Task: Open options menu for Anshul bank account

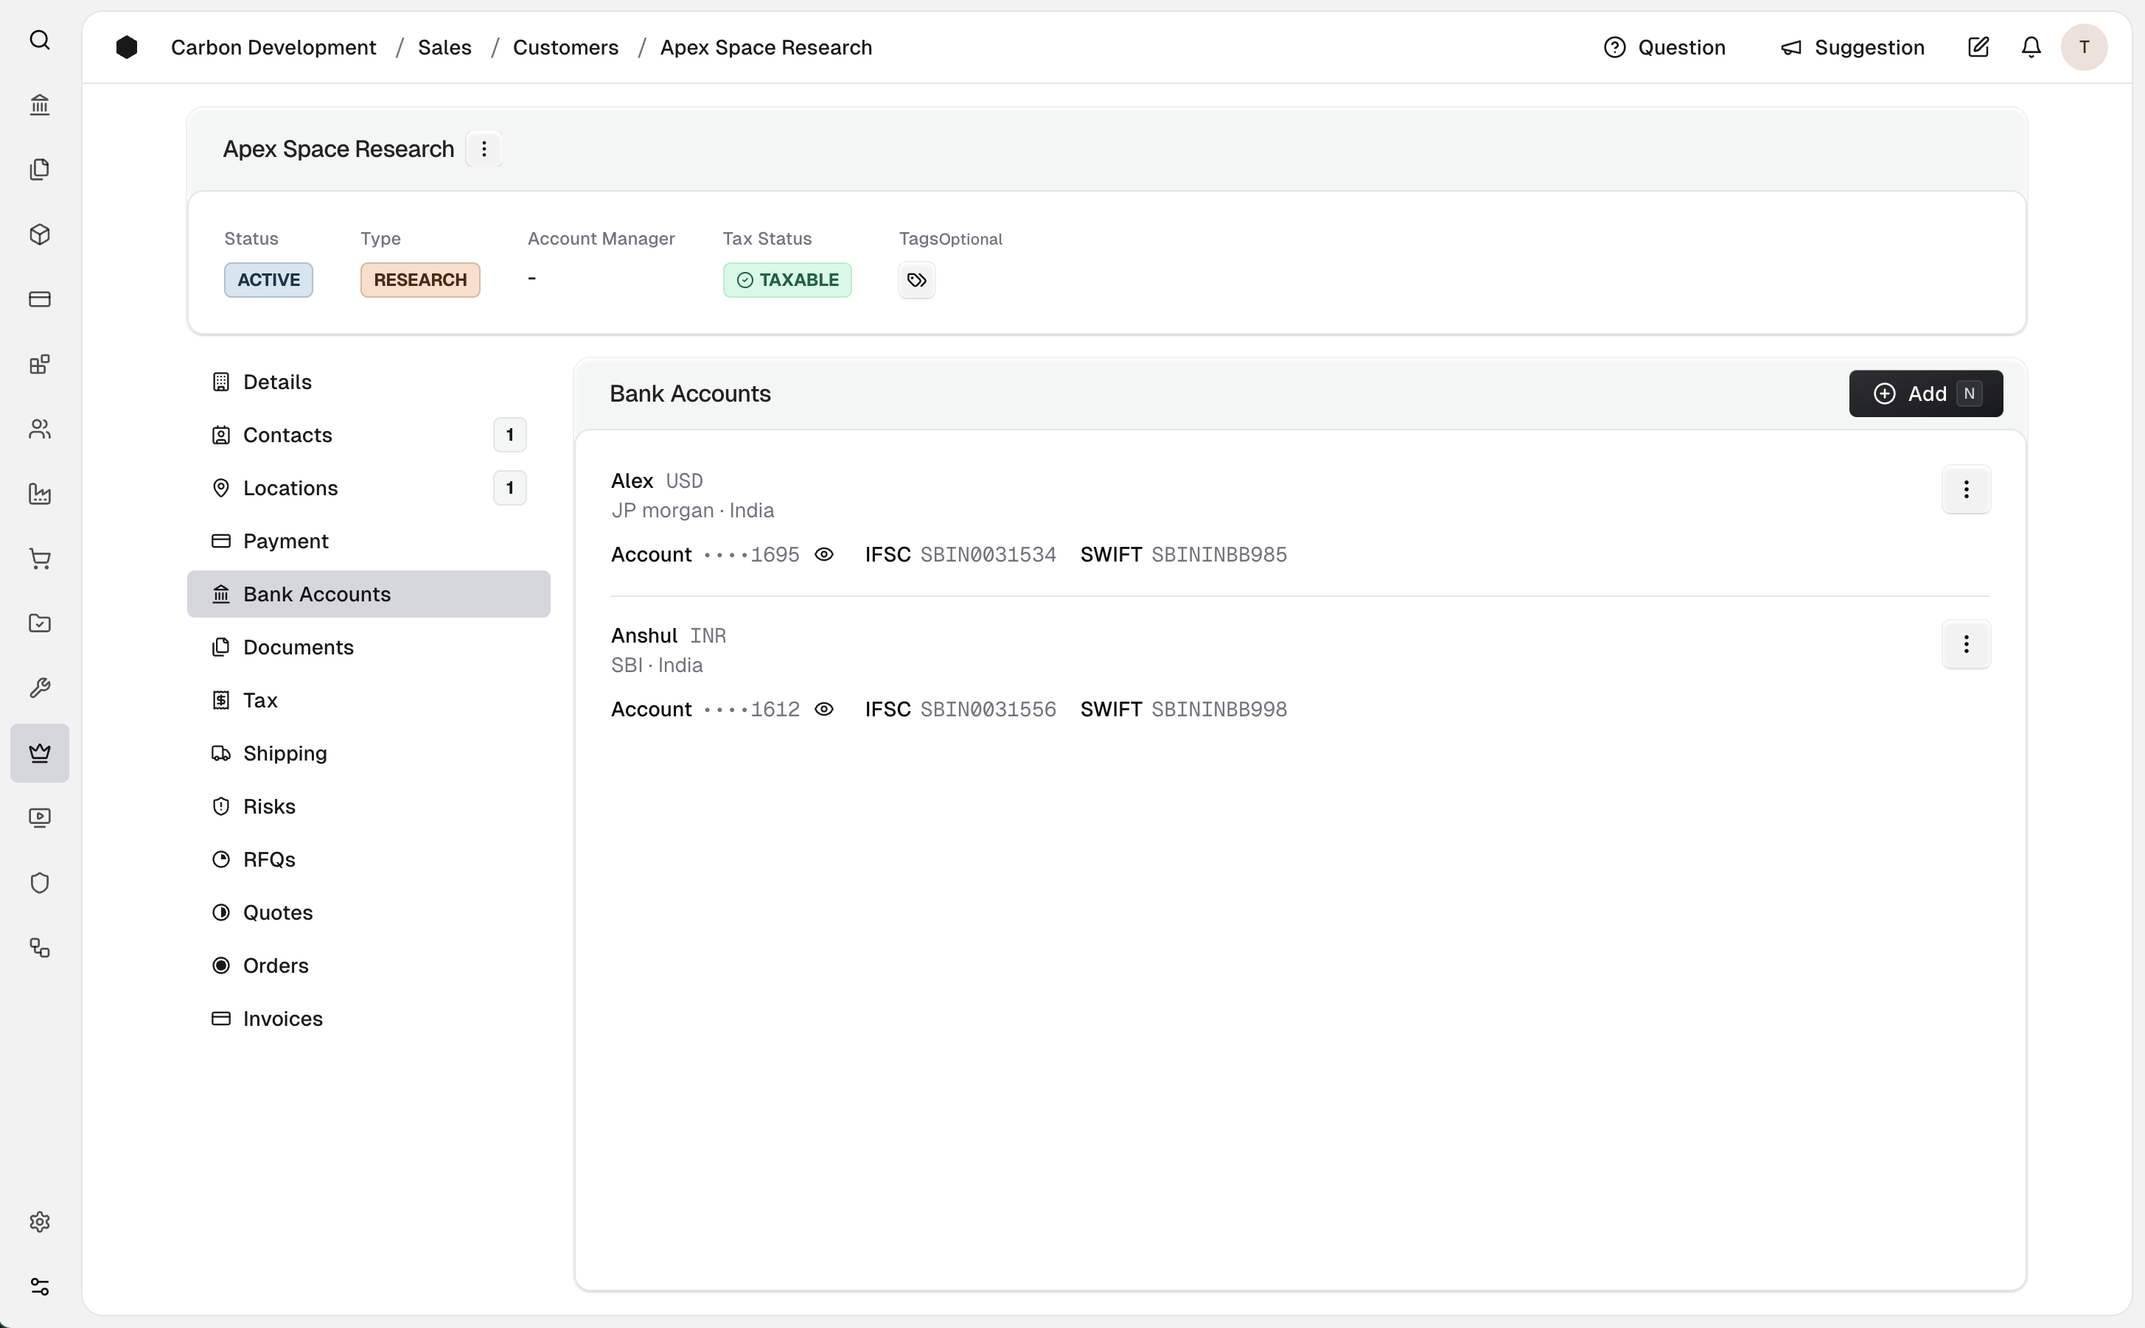Action: pyautogui.click(x=1966, y=644)
